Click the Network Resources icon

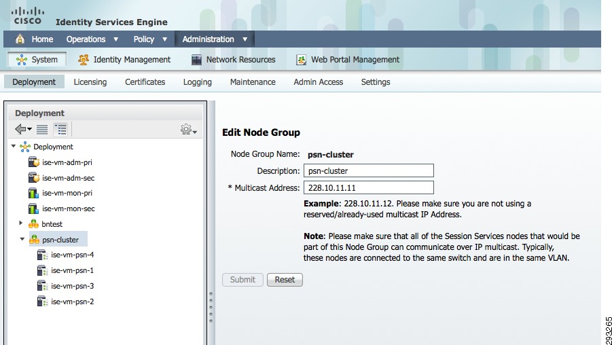pyautogui.click(x=197, y=60)
